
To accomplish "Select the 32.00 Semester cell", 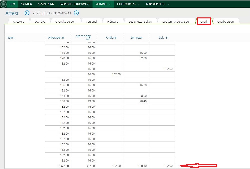I will pyautogui.click(x=136, y=58).
